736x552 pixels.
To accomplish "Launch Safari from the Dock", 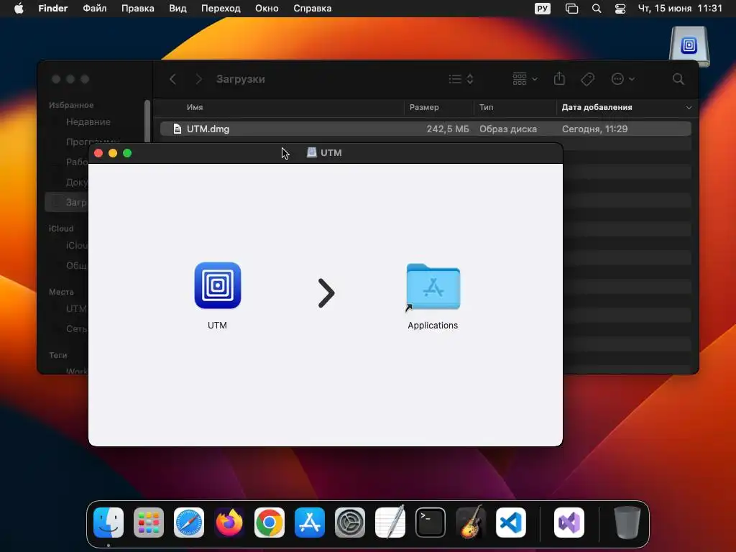I will pos(189,523).
